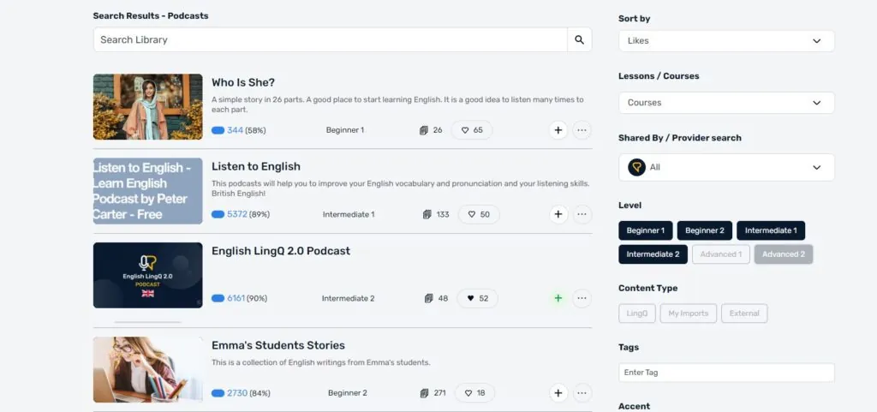Open more options for 'Who Is She?'

pyautogui.click(x=582, y=130)
